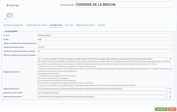Image resolution: width=177 pixels, height=112 pixels.
Task: Switch to Configuration de rapport tab
Action: coord(37,25)
